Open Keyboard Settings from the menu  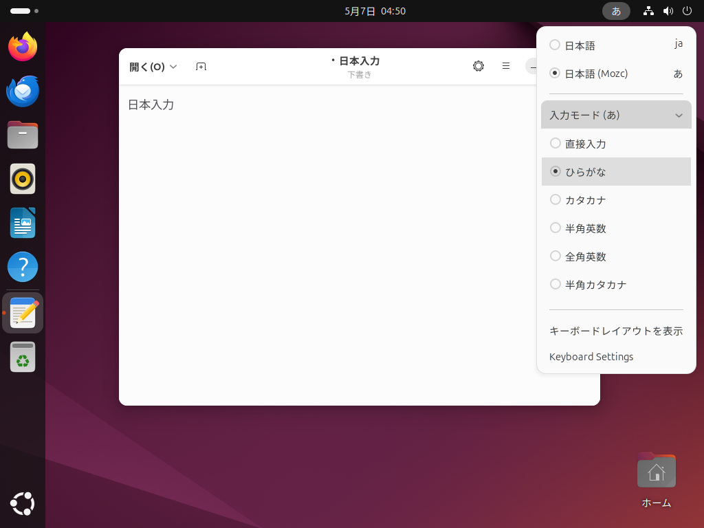pos(591,357)
